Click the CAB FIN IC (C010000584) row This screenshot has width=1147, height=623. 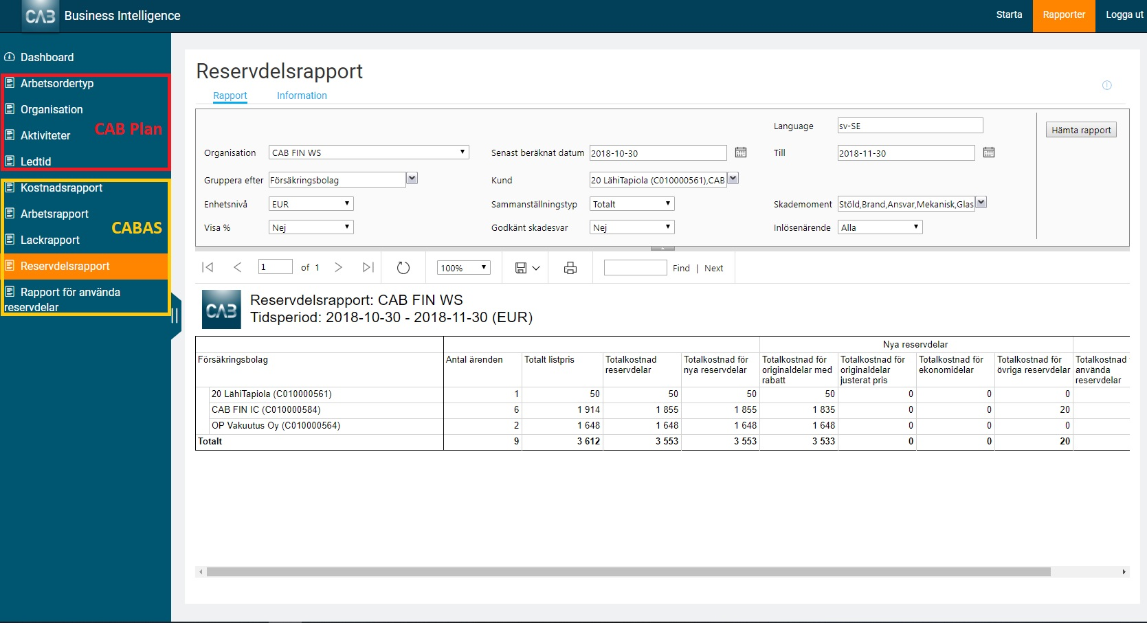(662, 410)
